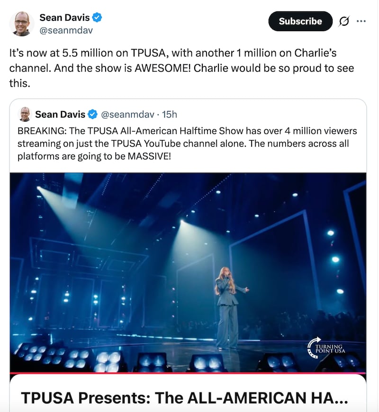Click the Grok slashed-circle icon

[344, 21]
